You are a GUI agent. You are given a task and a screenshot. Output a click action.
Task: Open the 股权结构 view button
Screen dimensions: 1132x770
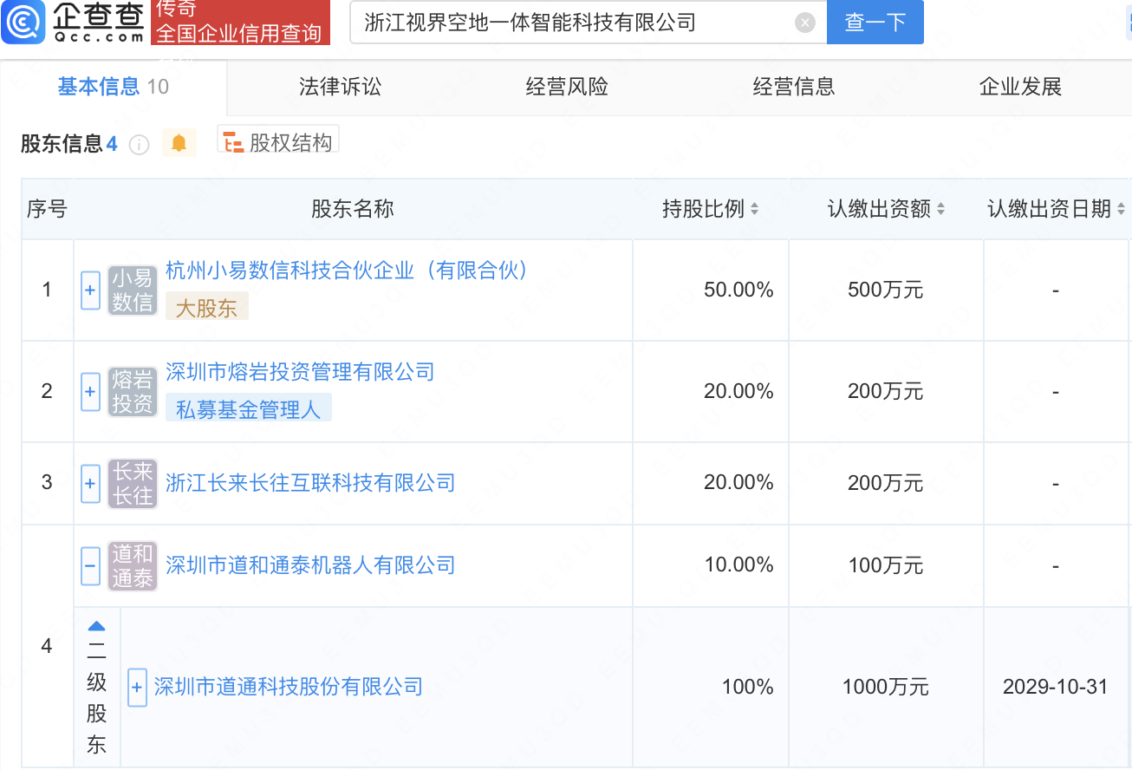(278, 142)
